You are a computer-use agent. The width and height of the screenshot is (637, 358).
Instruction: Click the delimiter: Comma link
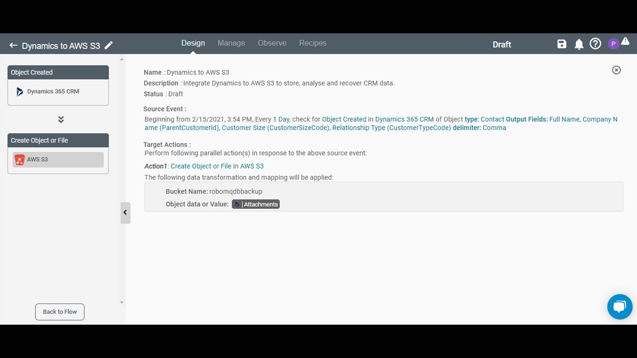tap(479, 128)
